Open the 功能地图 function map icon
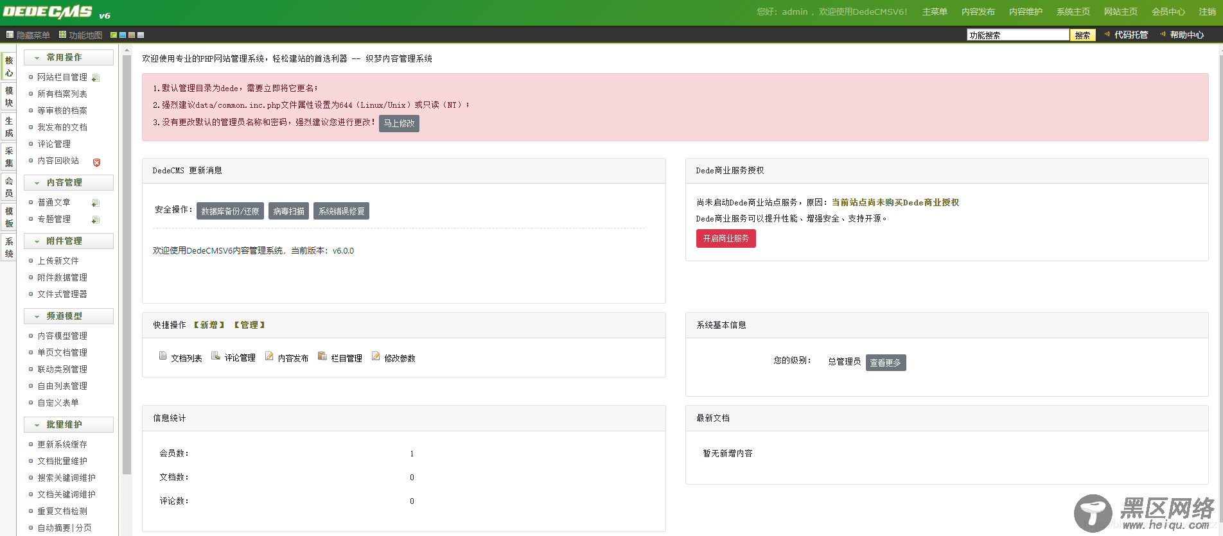Viewport: 1223px width, 536px height. pos(62,35)
